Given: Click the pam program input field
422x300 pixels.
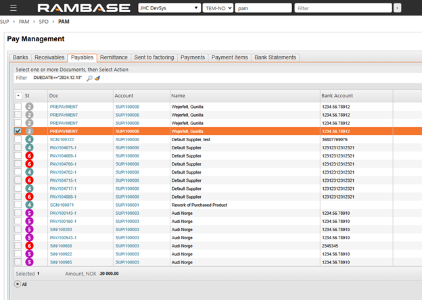Looking at the screenshot, I should click(x=262, y=8).
